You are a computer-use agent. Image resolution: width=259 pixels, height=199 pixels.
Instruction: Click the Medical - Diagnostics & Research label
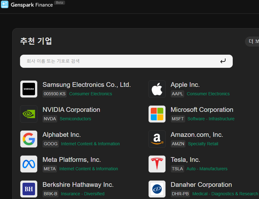tap(225, 194)
